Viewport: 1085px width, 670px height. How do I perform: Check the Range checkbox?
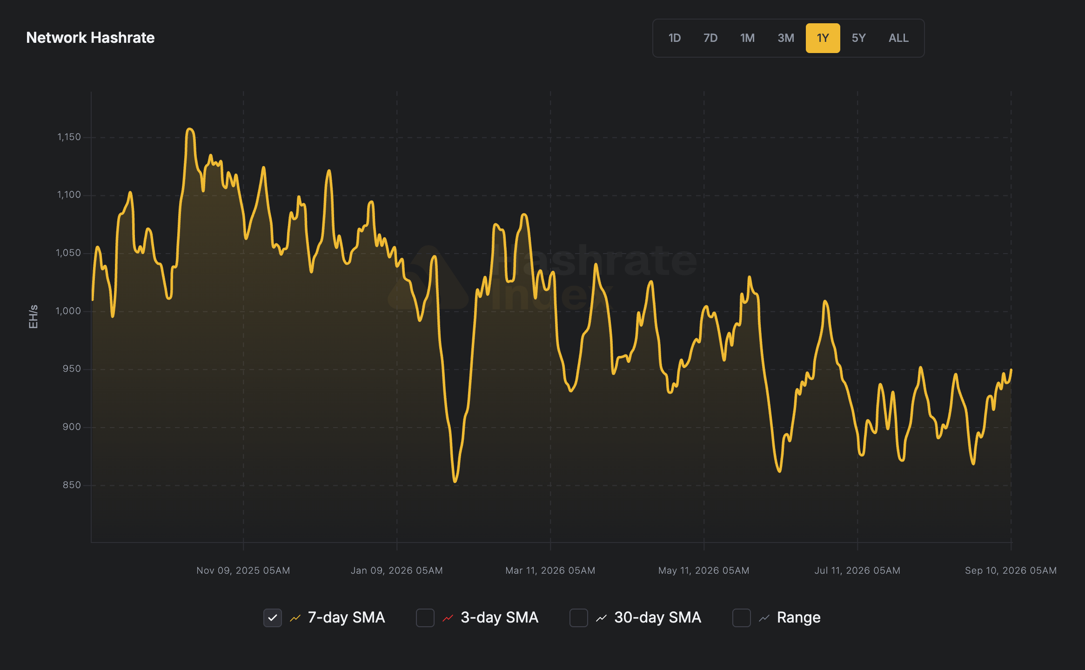click(742, 618)
